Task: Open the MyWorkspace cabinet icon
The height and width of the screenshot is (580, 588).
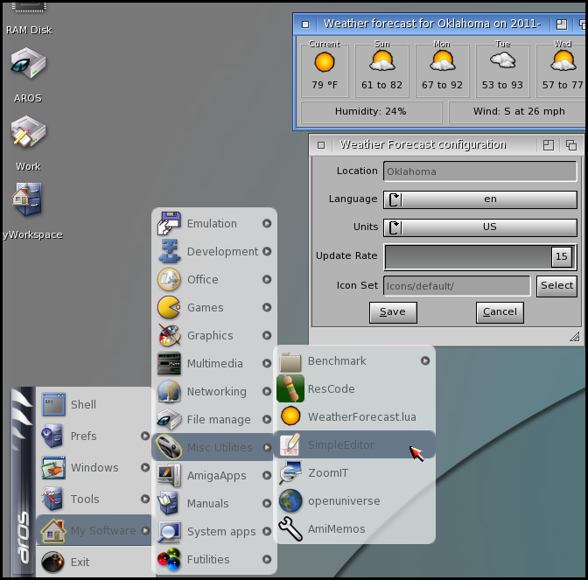Action: tap(26, 199)
